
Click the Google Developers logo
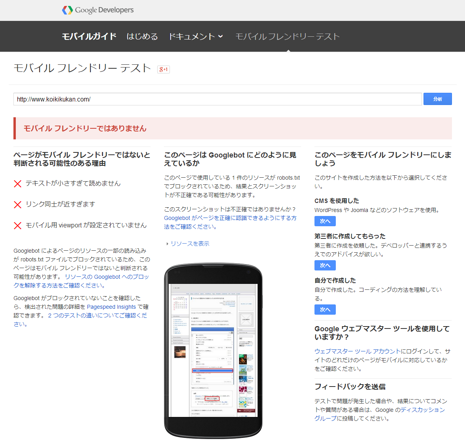pos(98,10)
